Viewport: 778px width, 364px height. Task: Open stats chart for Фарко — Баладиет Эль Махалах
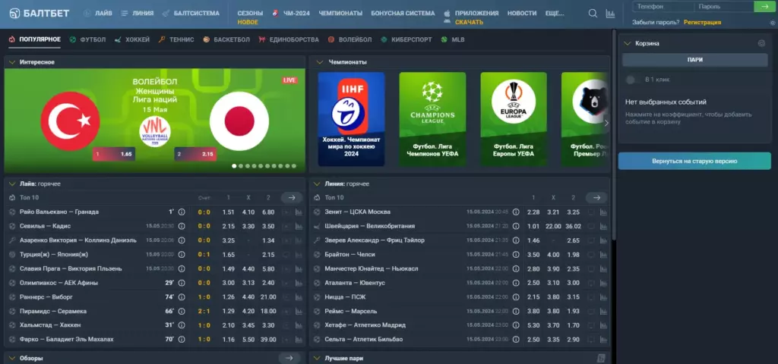[299, 339]
